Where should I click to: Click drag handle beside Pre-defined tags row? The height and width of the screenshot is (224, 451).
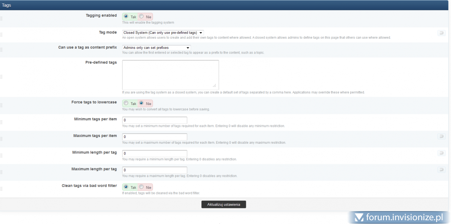tap(2, 77)
